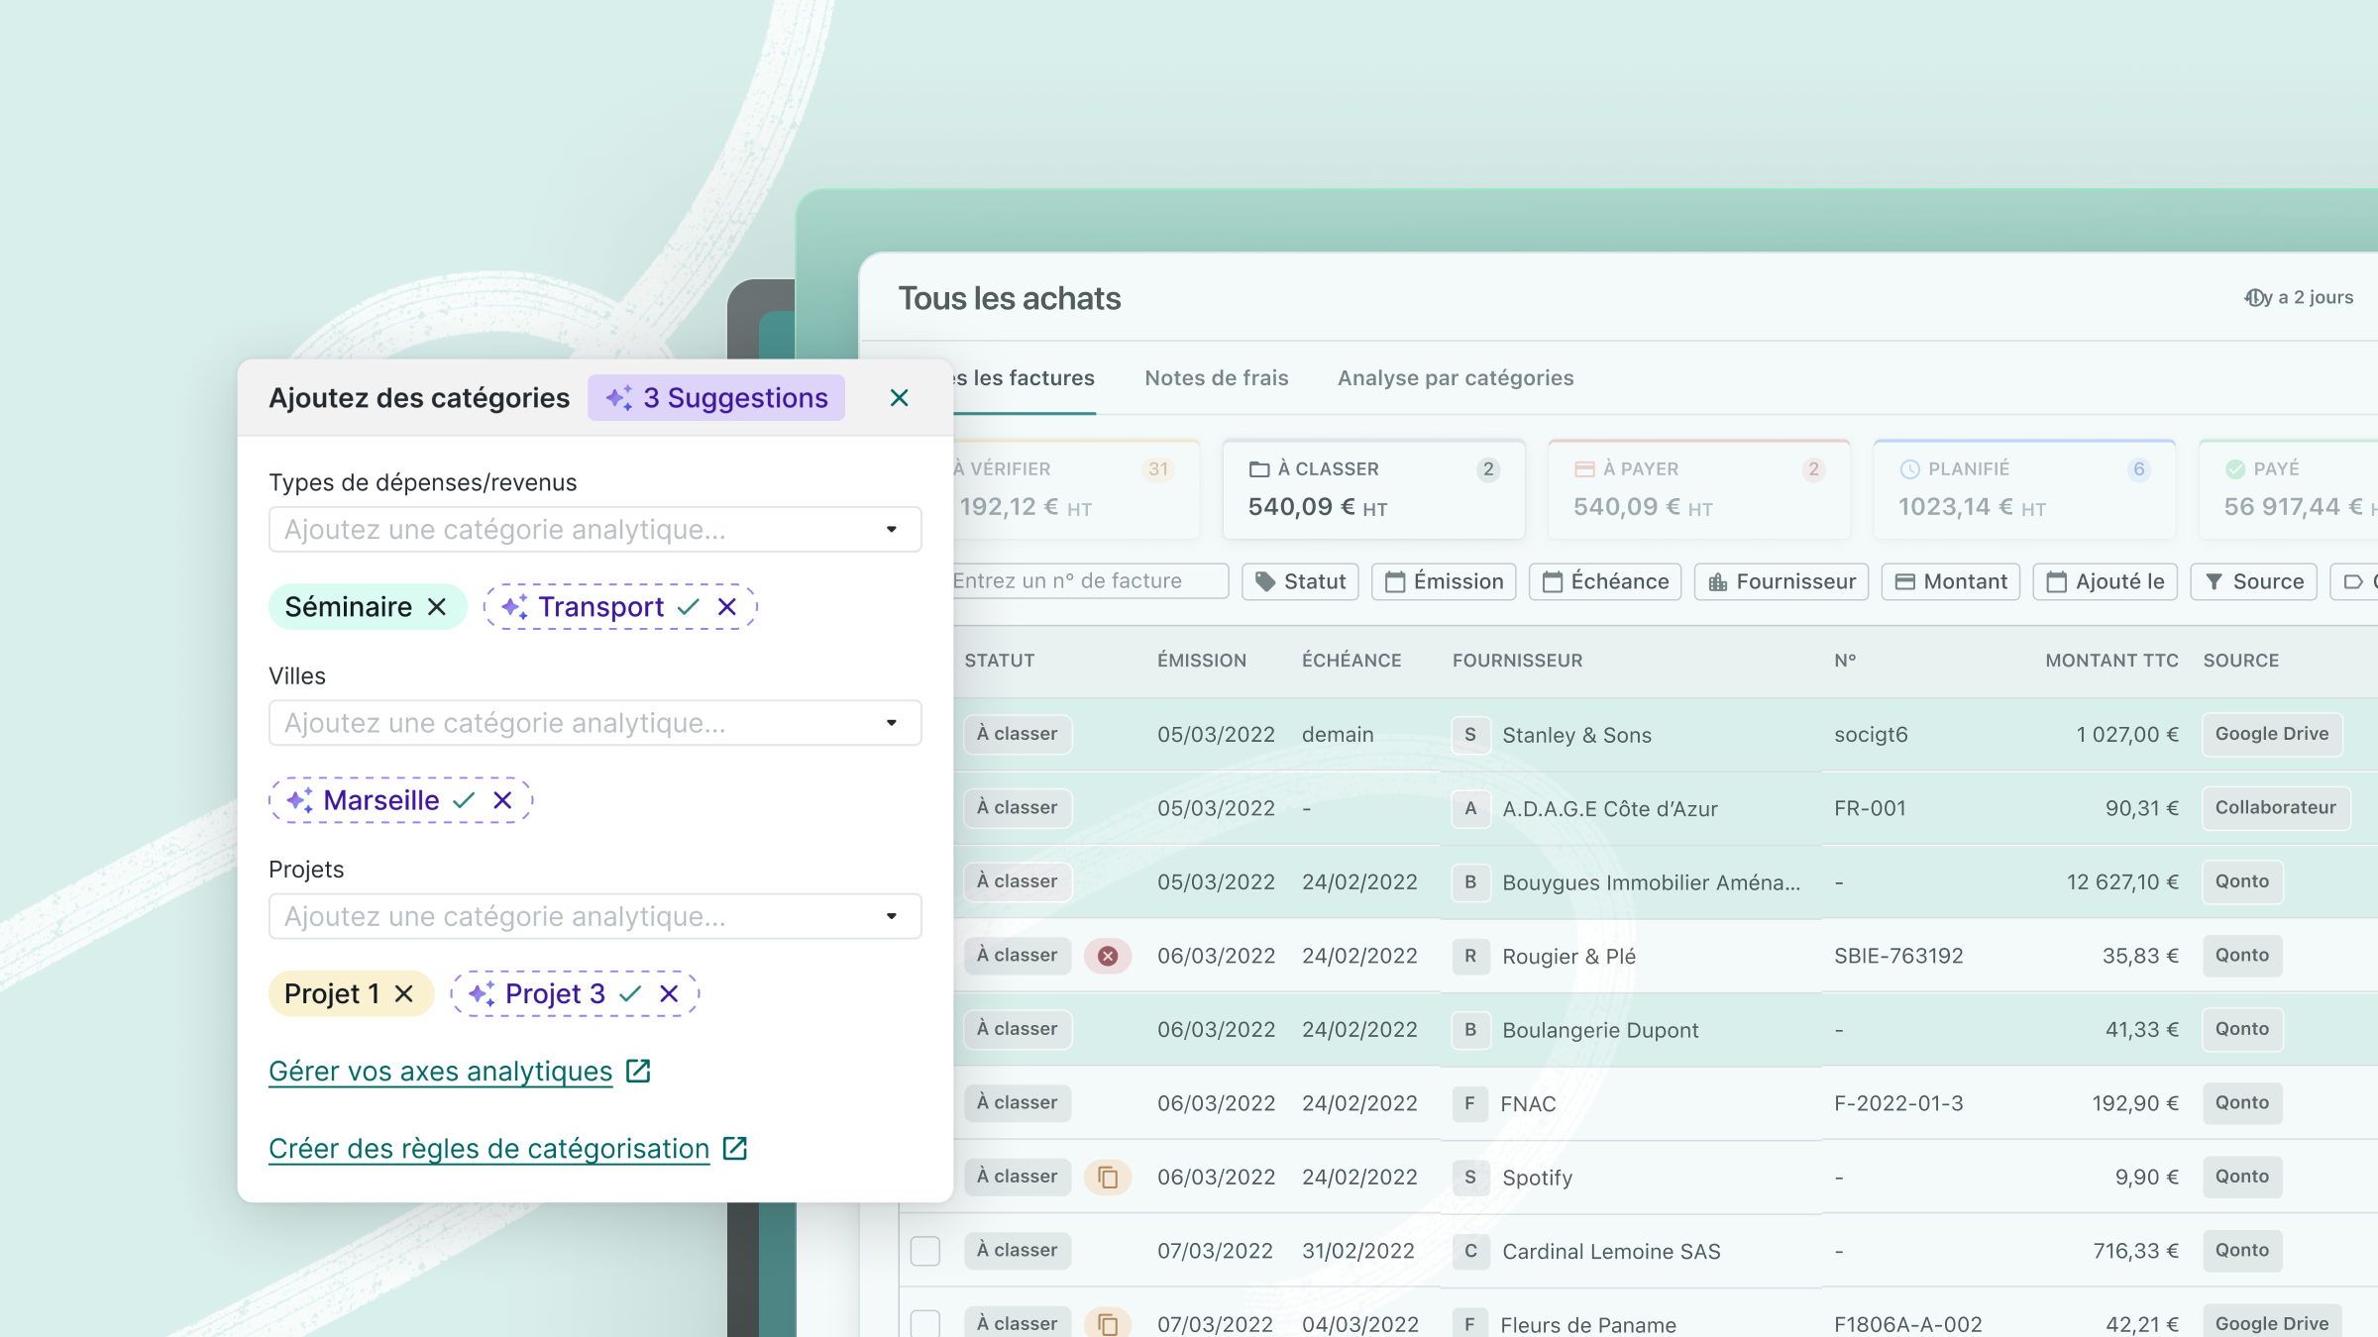Open the Fournisseur filter
2378x1337 pixels.
[x=1782, y=581]
